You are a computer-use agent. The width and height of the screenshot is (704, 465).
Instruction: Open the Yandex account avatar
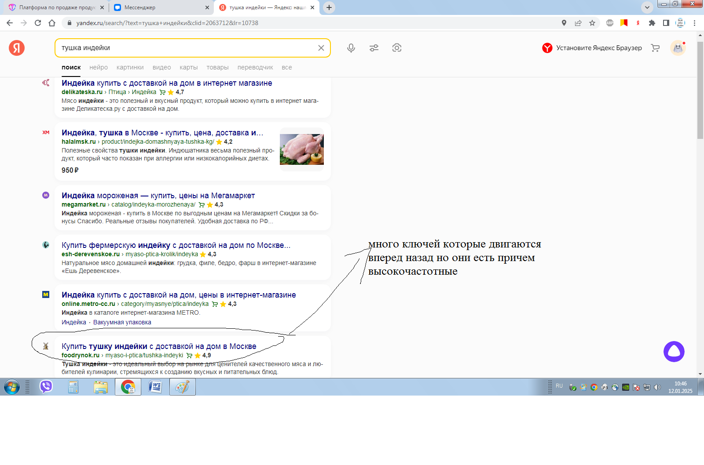coord(678,48)
